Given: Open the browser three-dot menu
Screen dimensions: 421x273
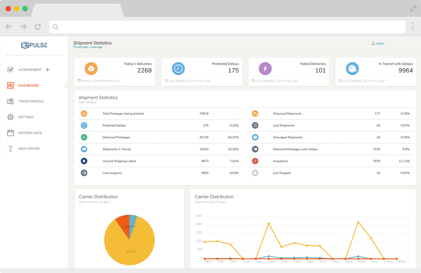Looking at the screenshot, I should [413, 26].
